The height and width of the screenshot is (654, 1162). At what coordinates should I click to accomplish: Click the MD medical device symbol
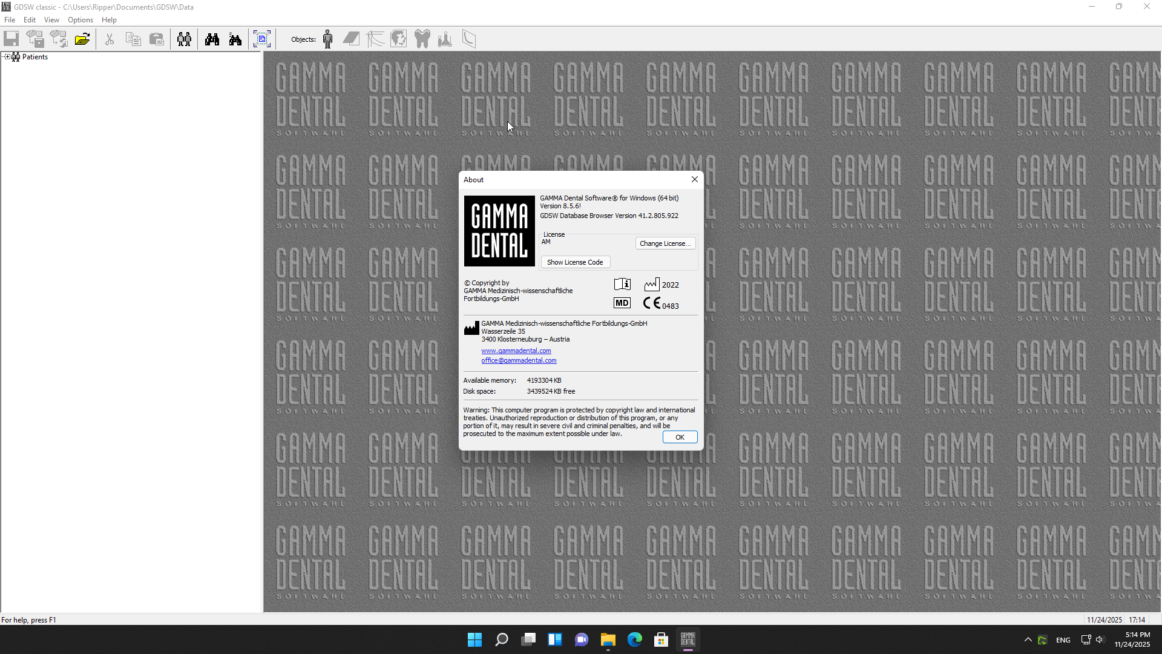pyautogui.click(x=622, y=303)
